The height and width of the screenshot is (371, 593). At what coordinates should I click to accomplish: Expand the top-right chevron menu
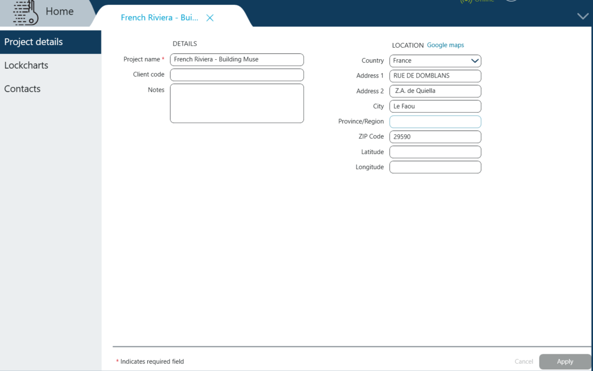click(x=583, y=16)
